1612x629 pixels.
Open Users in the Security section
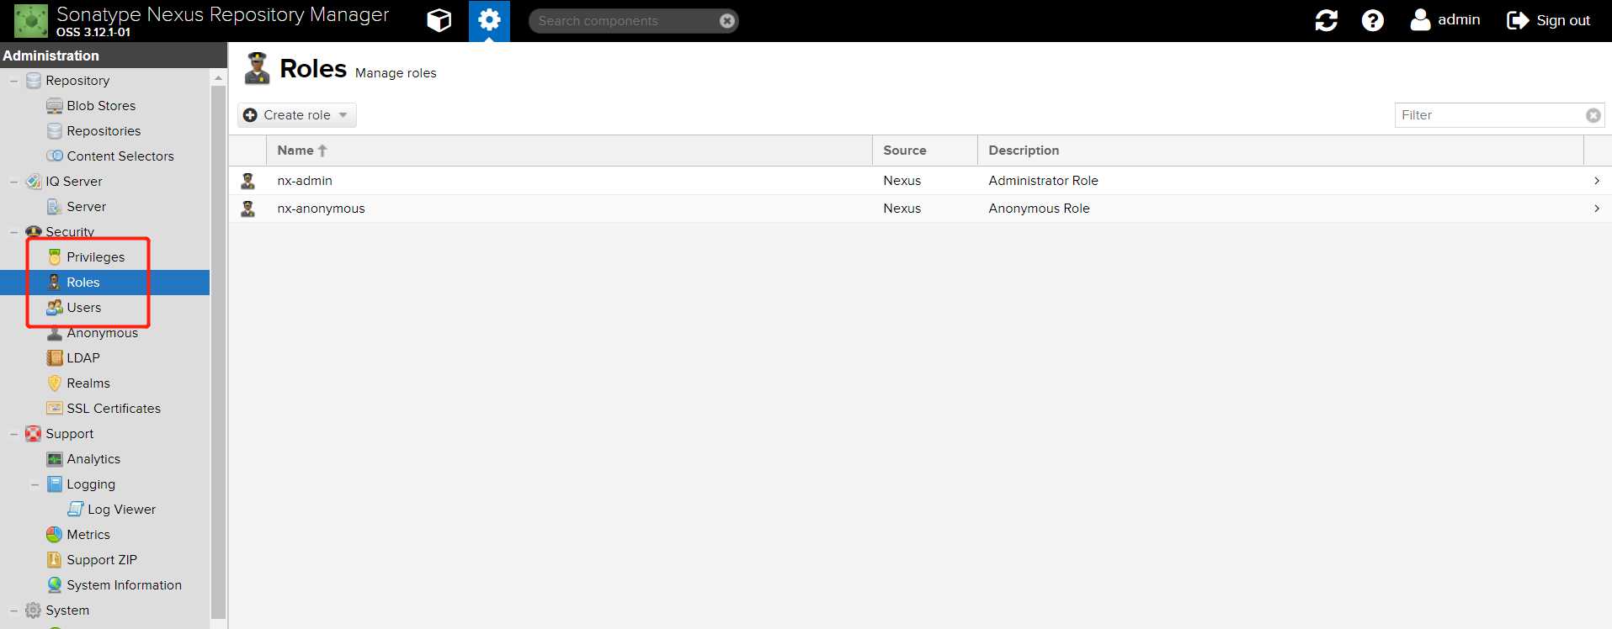(84, 308)
